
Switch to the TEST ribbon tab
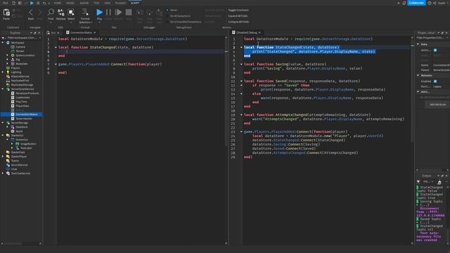point(96,3)
